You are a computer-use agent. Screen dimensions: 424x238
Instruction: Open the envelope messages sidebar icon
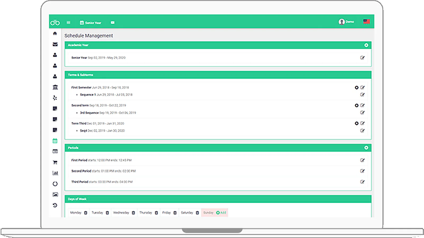point(55,44)
